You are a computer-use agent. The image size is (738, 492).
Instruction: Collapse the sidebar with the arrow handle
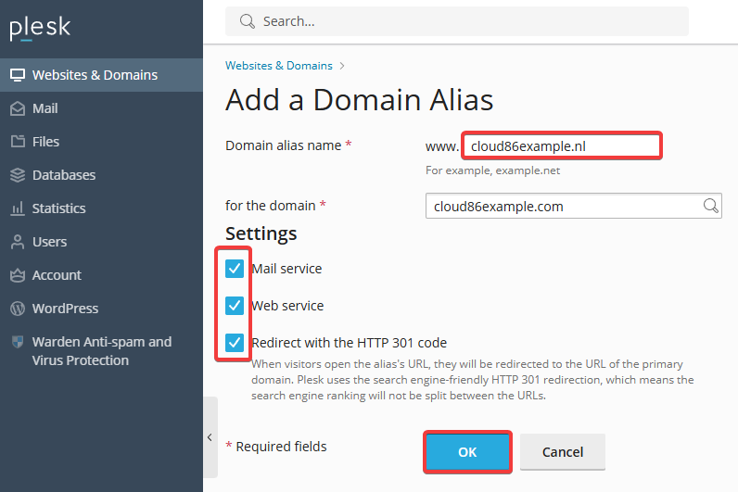pos(210,437)
